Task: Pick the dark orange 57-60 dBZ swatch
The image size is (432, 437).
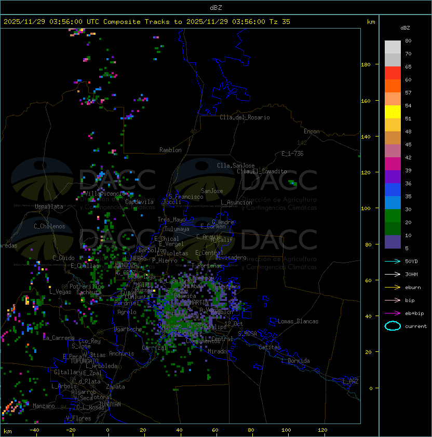Action: (393, 86)
